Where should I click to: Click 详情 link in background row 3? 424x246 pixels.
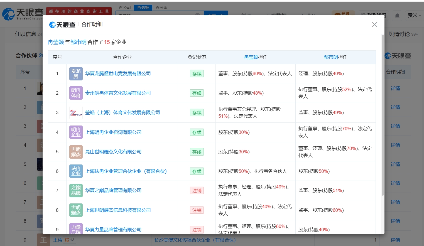point(395,126)
